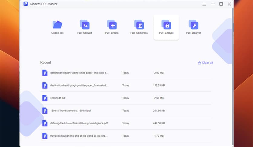Click the PDF icon for defining-the-future-of-travel file
This screenshot has width=253, height=147.
coord(45,123)
